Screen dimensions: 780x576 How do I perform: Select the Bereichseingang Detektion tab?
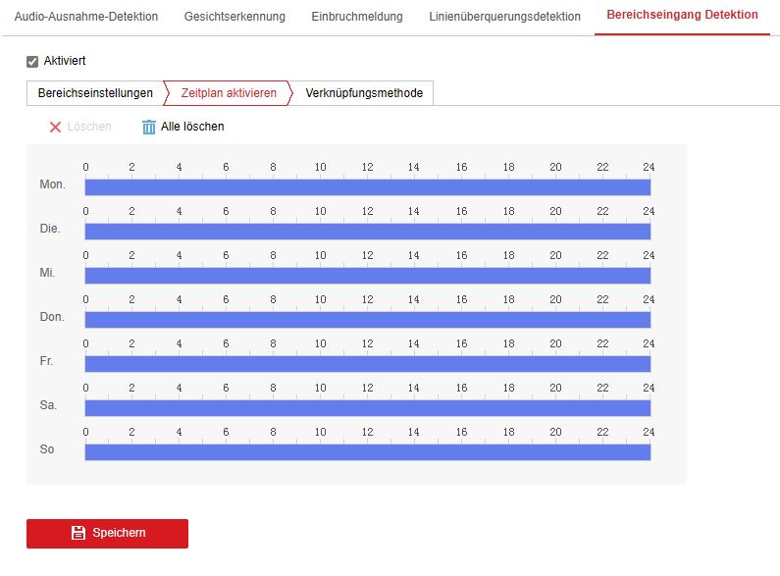[x=682, y=16]
